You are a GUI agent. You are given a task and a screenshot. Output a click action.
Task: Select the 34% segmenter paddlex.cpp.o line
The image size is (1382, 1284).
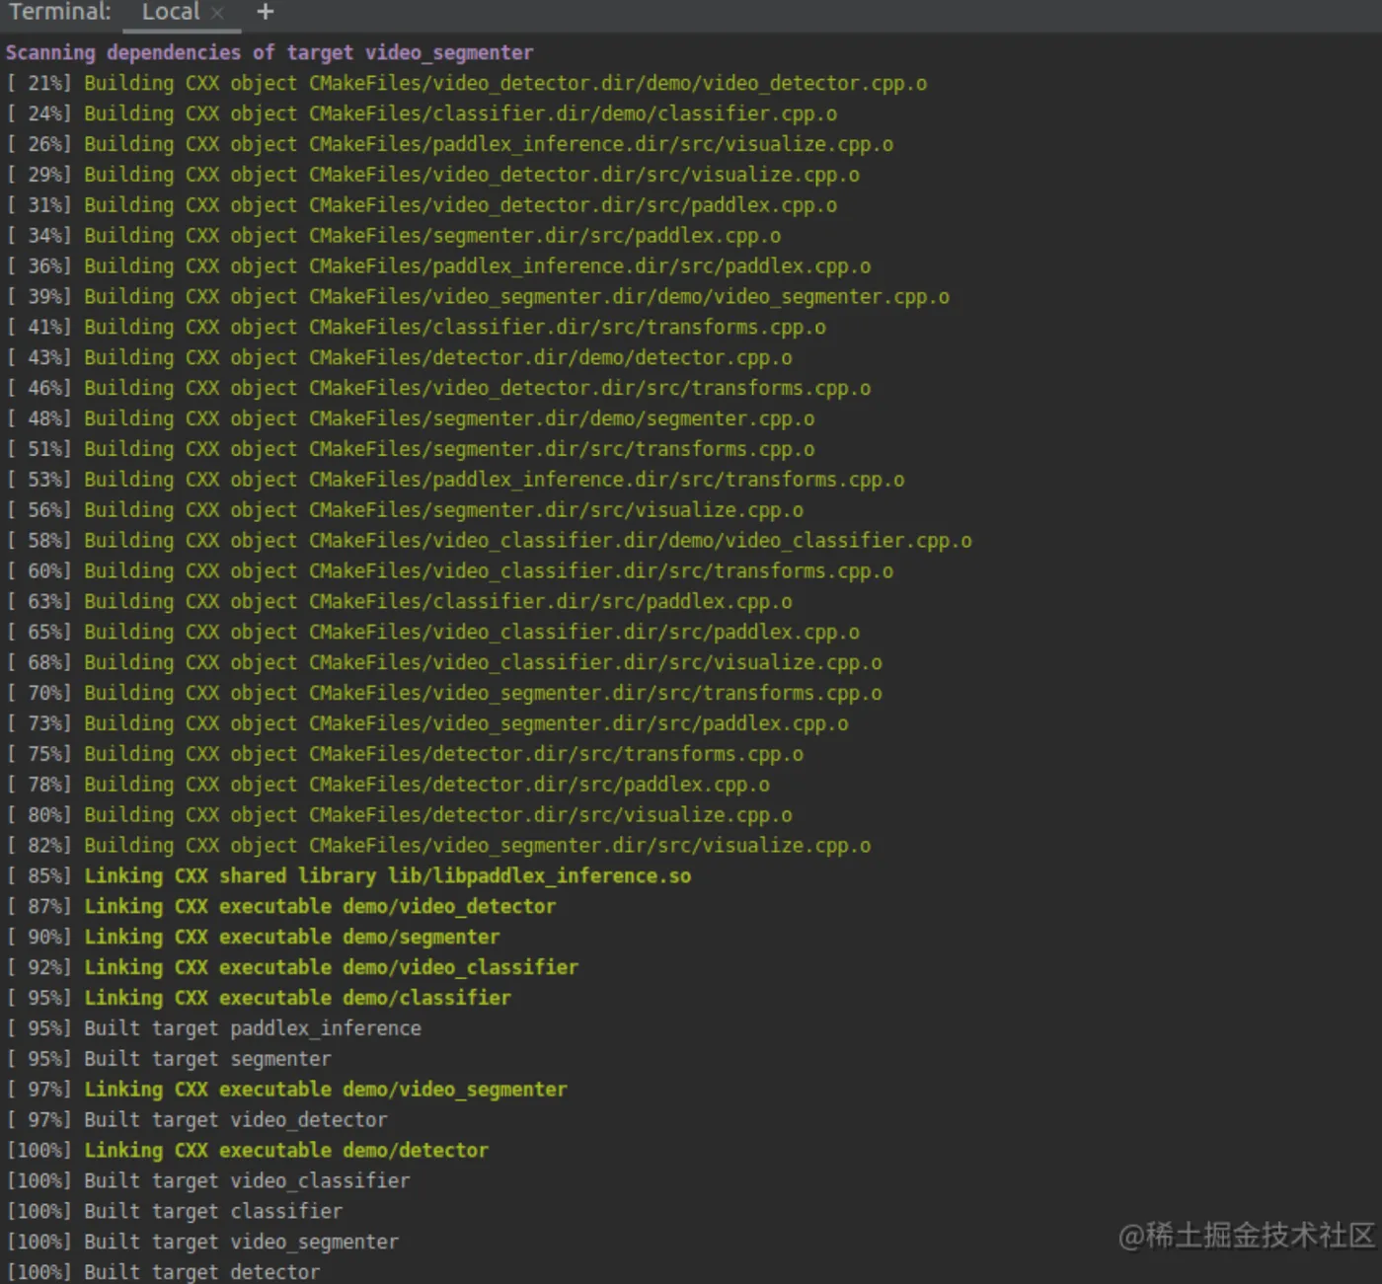[x=394, y=236]
